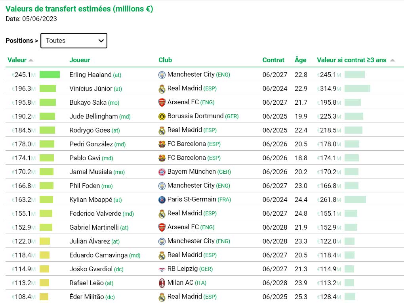The image size is (404, 303).
Task: Click the Milan AC club crest
Action: (162, 283)
